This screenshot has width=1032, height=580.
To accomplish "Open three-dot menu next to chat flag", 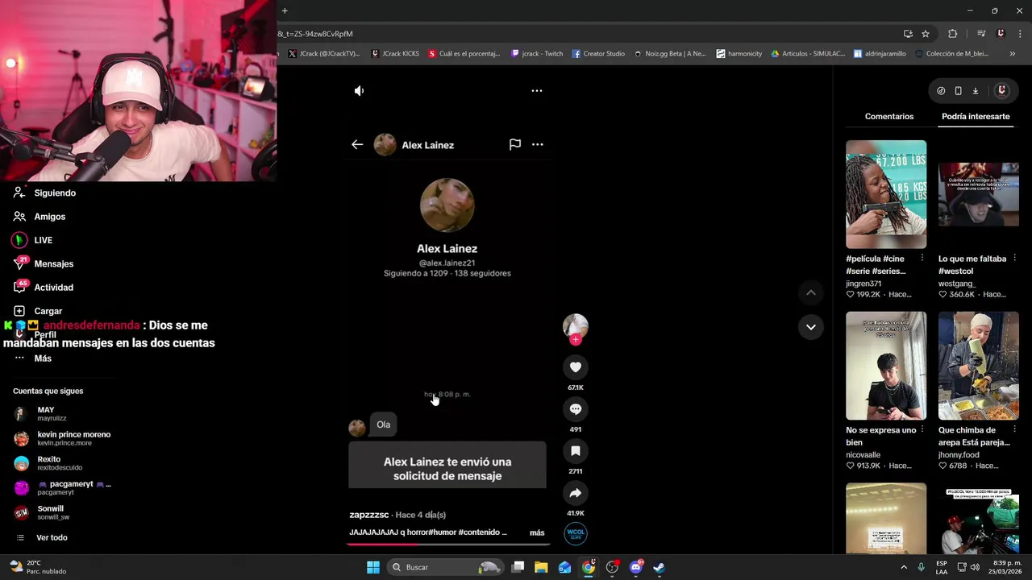I will [x=538, y=145].
